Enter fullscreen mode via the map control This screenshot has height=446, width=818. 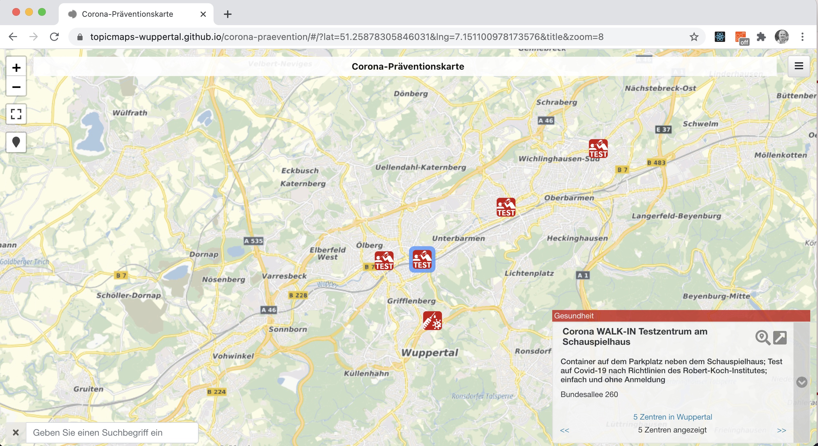16,114
